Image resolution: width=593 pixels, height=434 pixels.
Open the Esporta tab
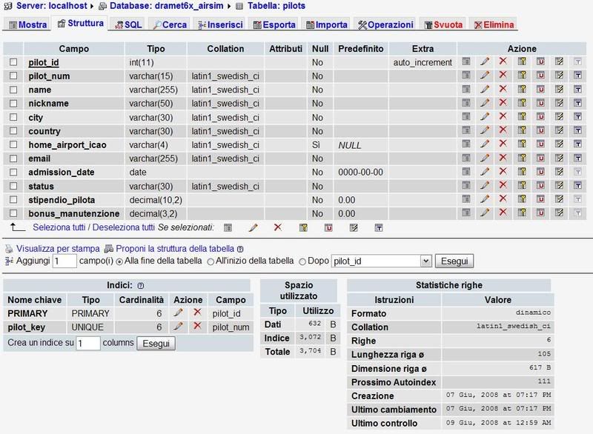[x=274, y=24]
